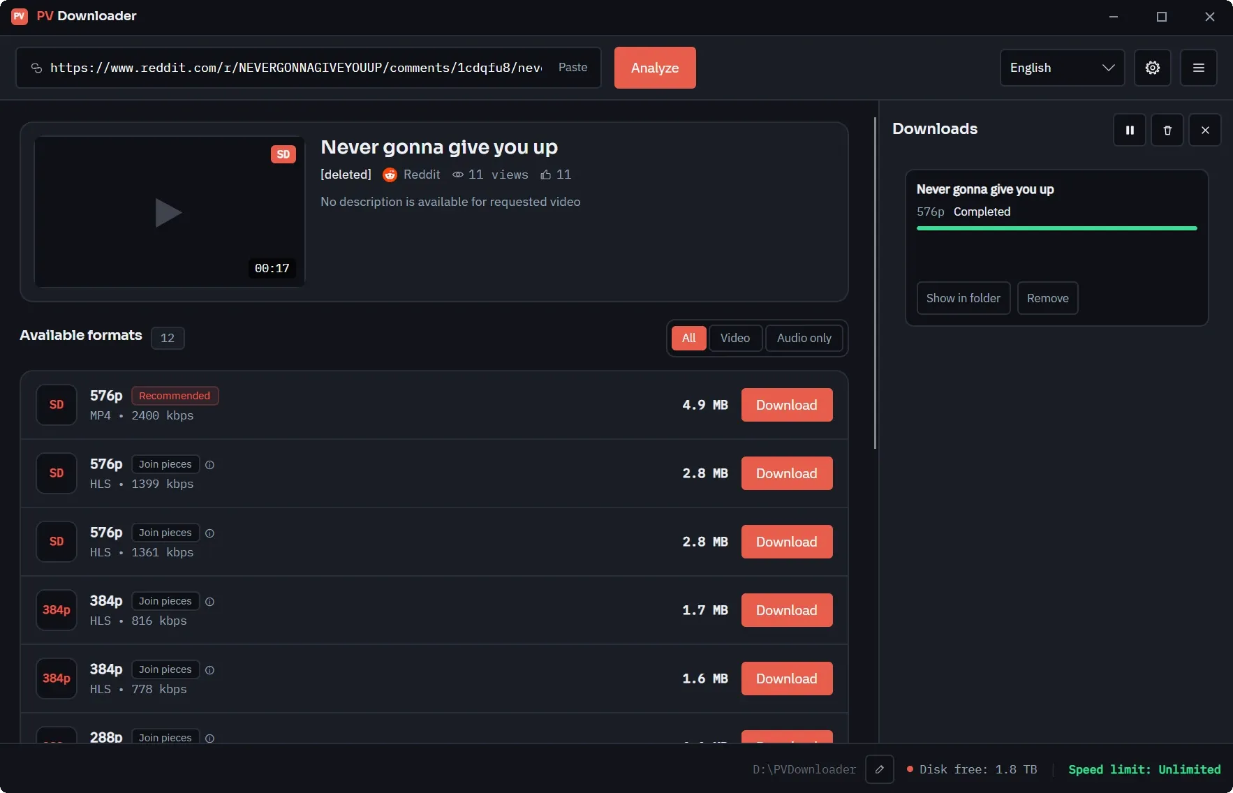This screenshot has height=793, width=1233.
Task: Click Paste in the URL bar
Action: tap(573, 67)
